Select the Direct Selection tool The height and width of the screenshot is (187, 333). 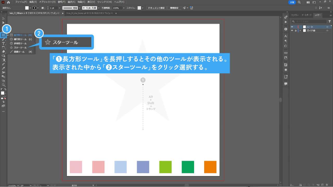[x=3, y=23]
